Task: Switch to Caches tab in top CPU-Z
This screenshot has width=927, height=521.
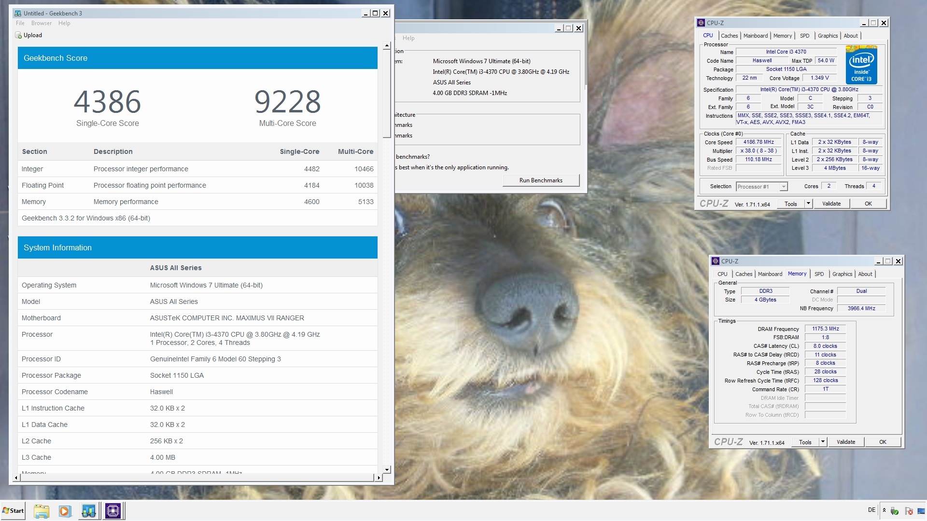Action: [729, 36]
